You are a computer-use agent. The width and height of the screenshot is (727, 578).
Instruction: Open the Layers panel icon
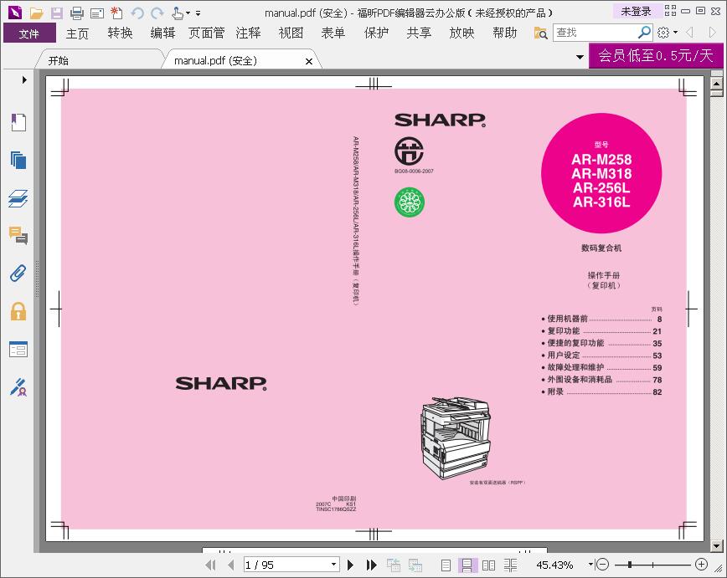pyautogui.click(x=18, y=198)
